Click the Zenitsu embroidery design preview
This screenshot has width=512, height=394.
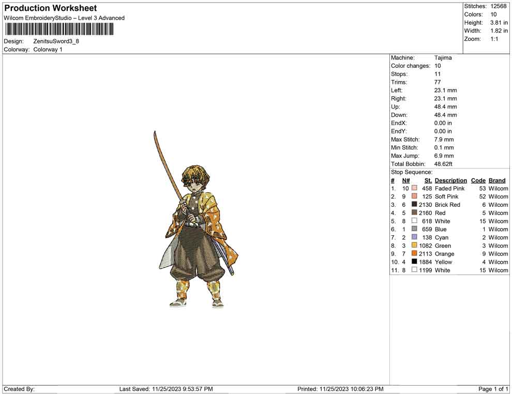(195, 219)
